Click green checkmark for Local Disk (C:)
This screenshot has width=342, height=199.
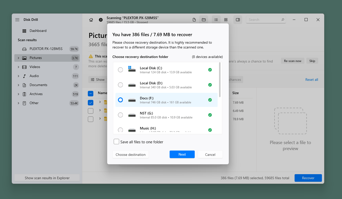[x=210, y=70]
